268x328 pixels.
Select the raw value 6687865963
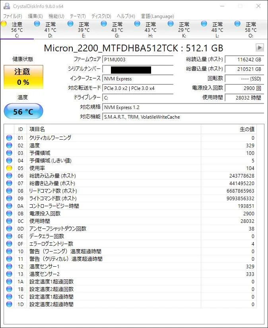[x=241, y=191]
